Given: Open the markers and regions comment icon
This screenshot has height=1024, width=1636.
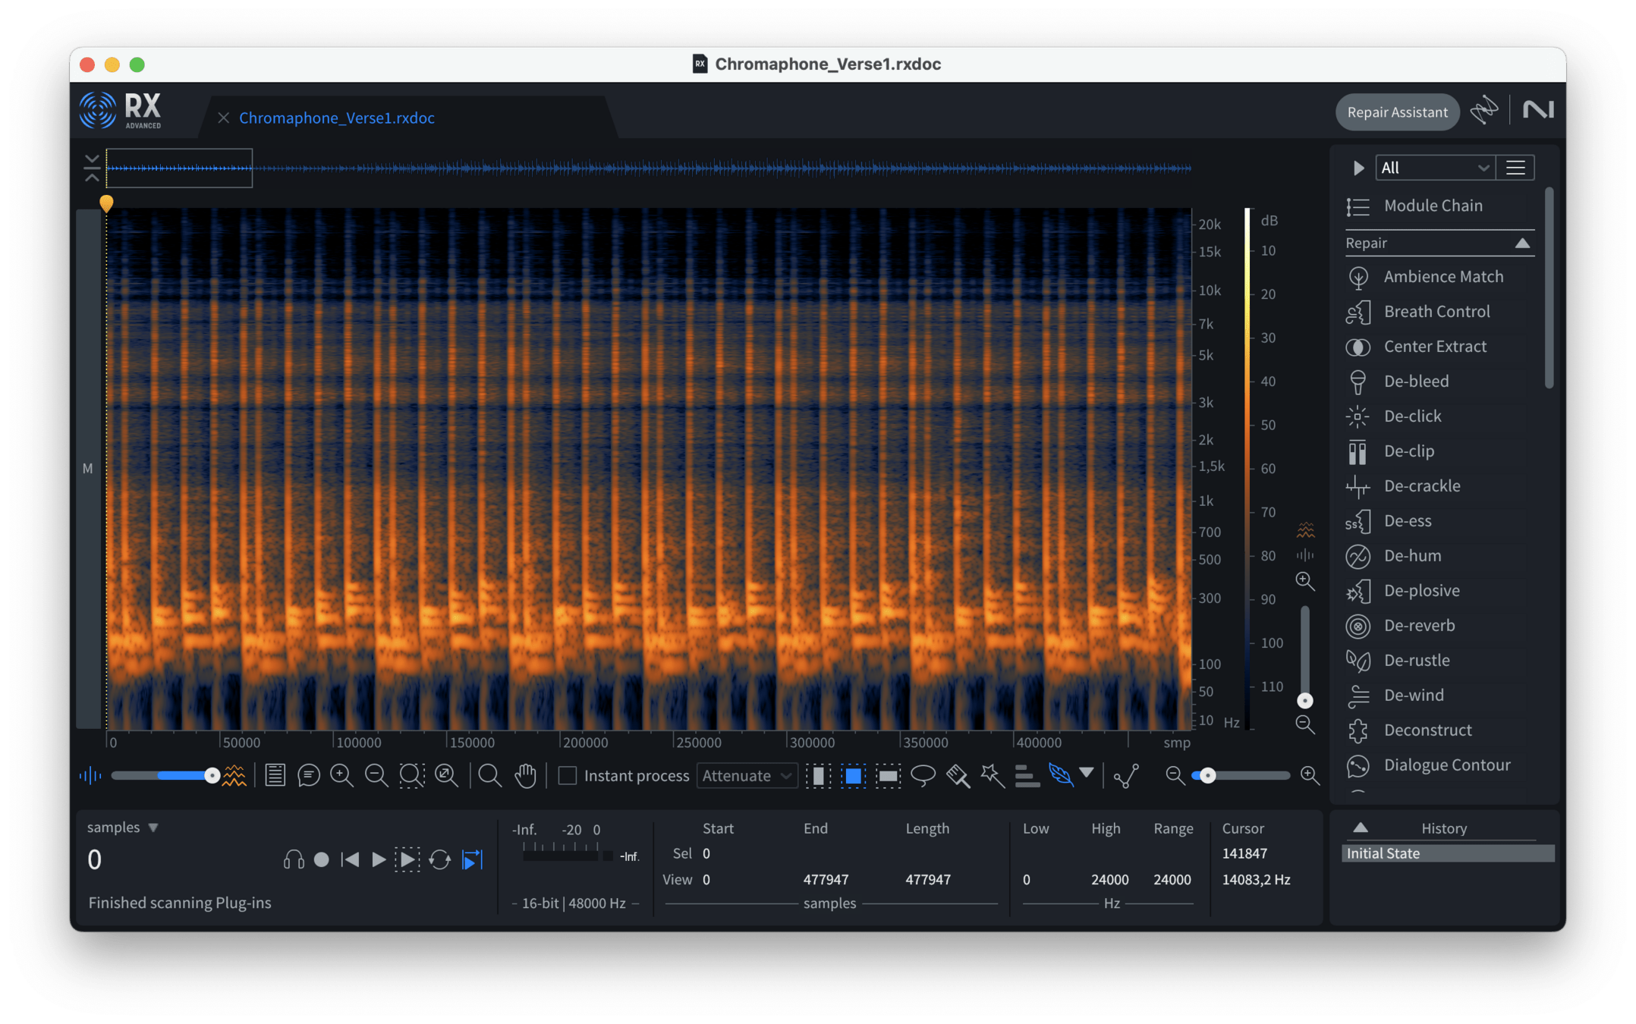Looking at the screenshot, I should pyautogui.click(x=308, y=775).
